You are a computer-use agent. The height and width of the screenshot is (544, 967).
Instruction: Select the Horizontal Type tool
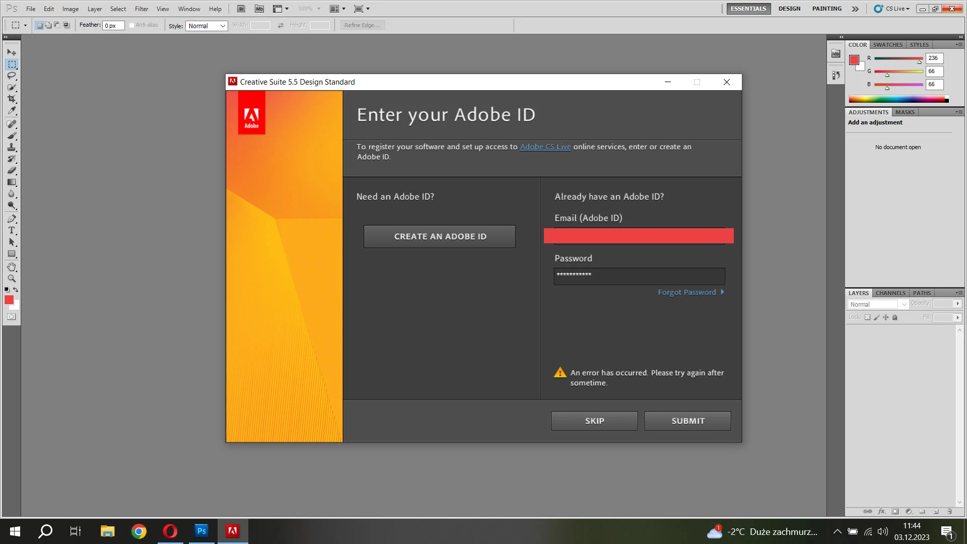point(12,230)
